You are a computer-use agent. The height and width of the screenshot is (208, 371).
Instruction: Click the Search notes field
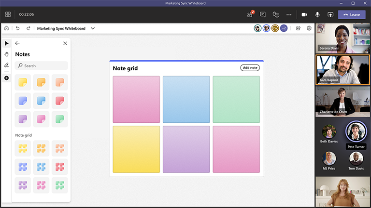tap(42, 65)
